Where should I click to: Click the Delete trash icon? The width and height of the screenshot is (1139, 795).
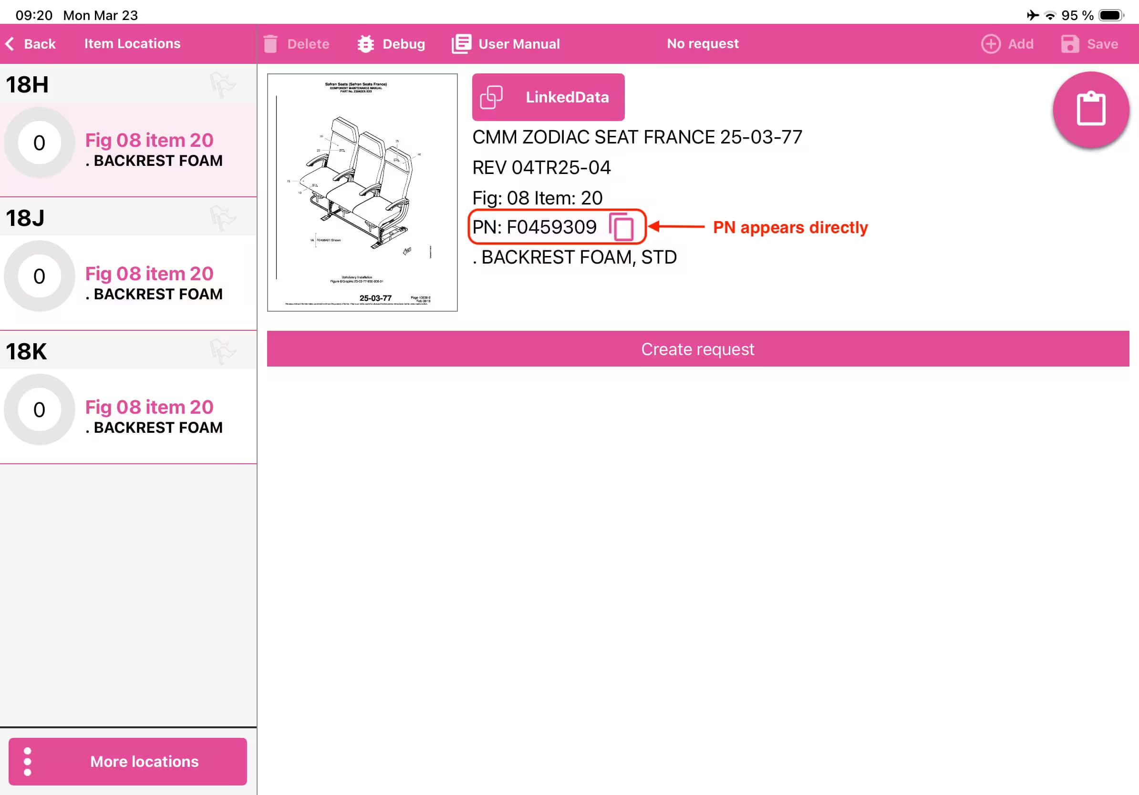270,44
